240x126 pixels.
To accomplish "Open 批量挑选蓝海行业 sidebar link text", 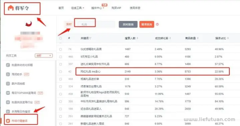I will tap(22, 102).
